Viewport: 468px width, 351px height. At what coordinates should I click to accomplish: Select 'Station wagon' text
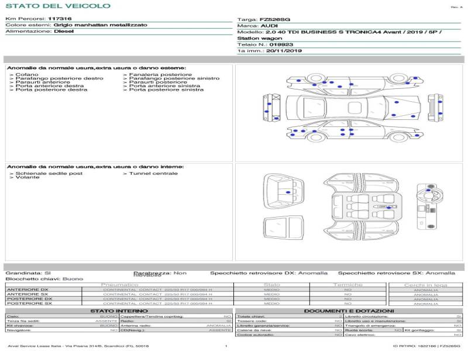tap(260, 38)
